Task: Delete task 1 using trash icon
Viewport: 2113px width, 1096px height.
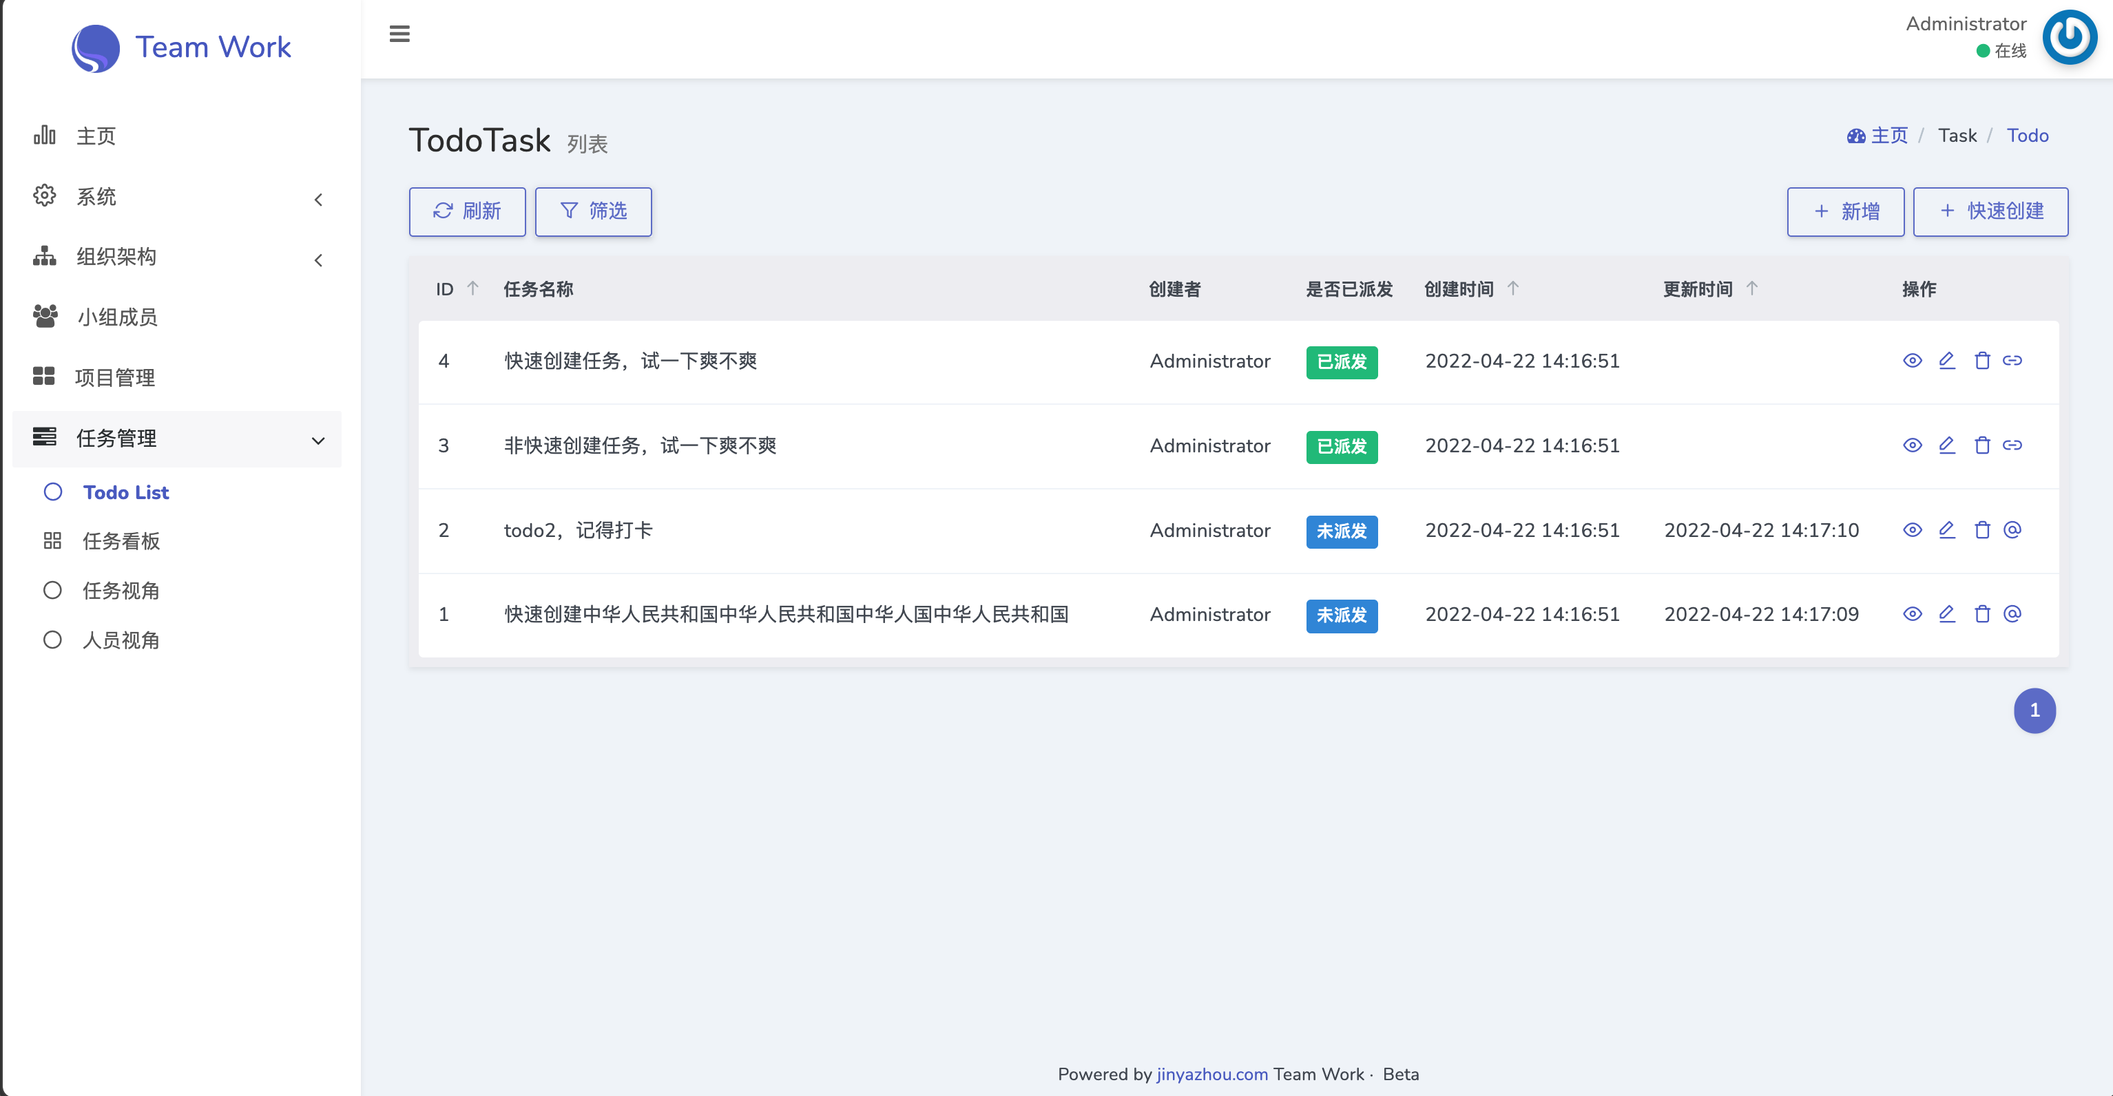Action: click(x=1981, y=614)
